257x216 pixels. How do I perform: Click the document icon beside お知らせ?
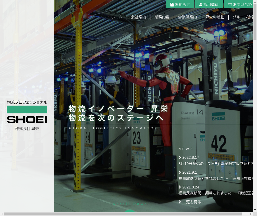172,5
